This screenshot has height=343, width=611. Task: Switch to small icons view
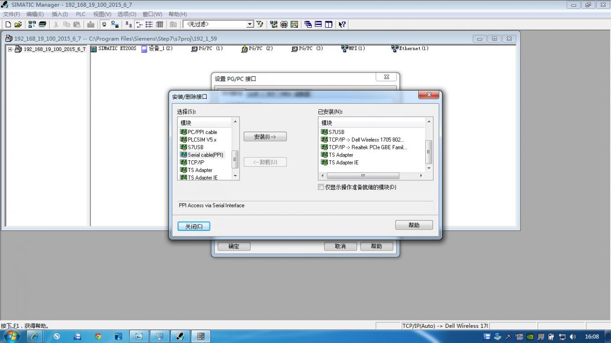[x=139, y=24]
